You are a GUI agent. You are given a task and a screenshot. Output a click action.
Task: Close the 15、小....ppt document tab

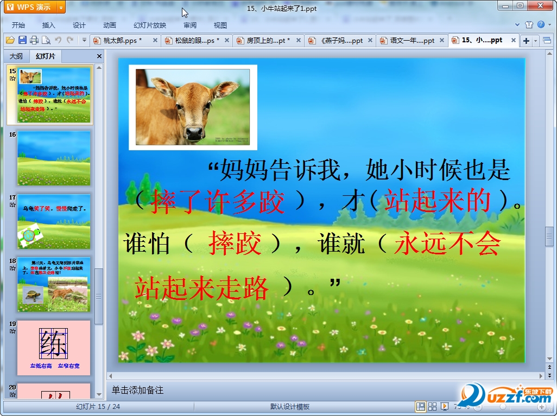click(514, 41)
